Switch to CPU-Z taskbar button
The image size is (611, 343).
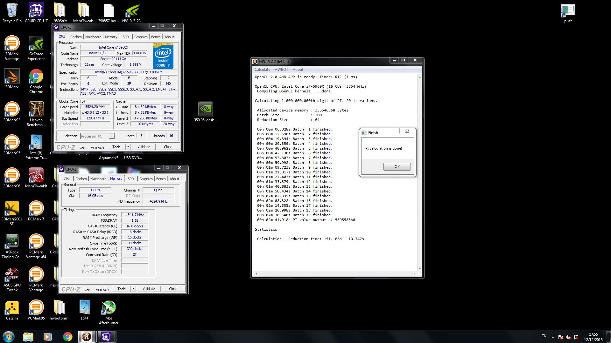(x=106, y=337)
